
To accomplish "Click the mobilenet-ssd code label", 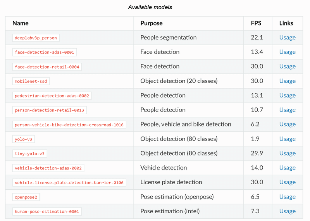I will pos(31,81).
